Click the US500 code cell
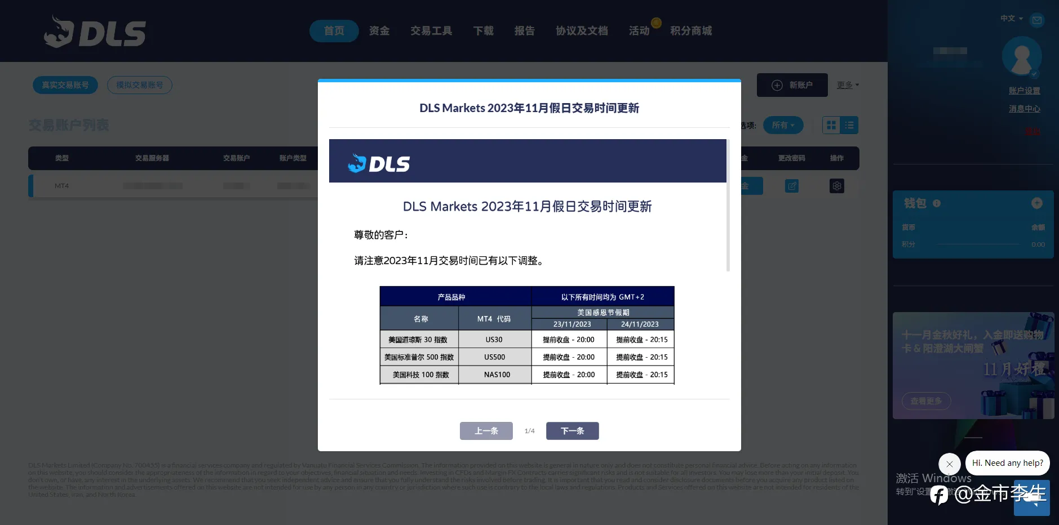The width and height of the screenshot is (1059, 525). pyautogui.click(x=494, y=357)
